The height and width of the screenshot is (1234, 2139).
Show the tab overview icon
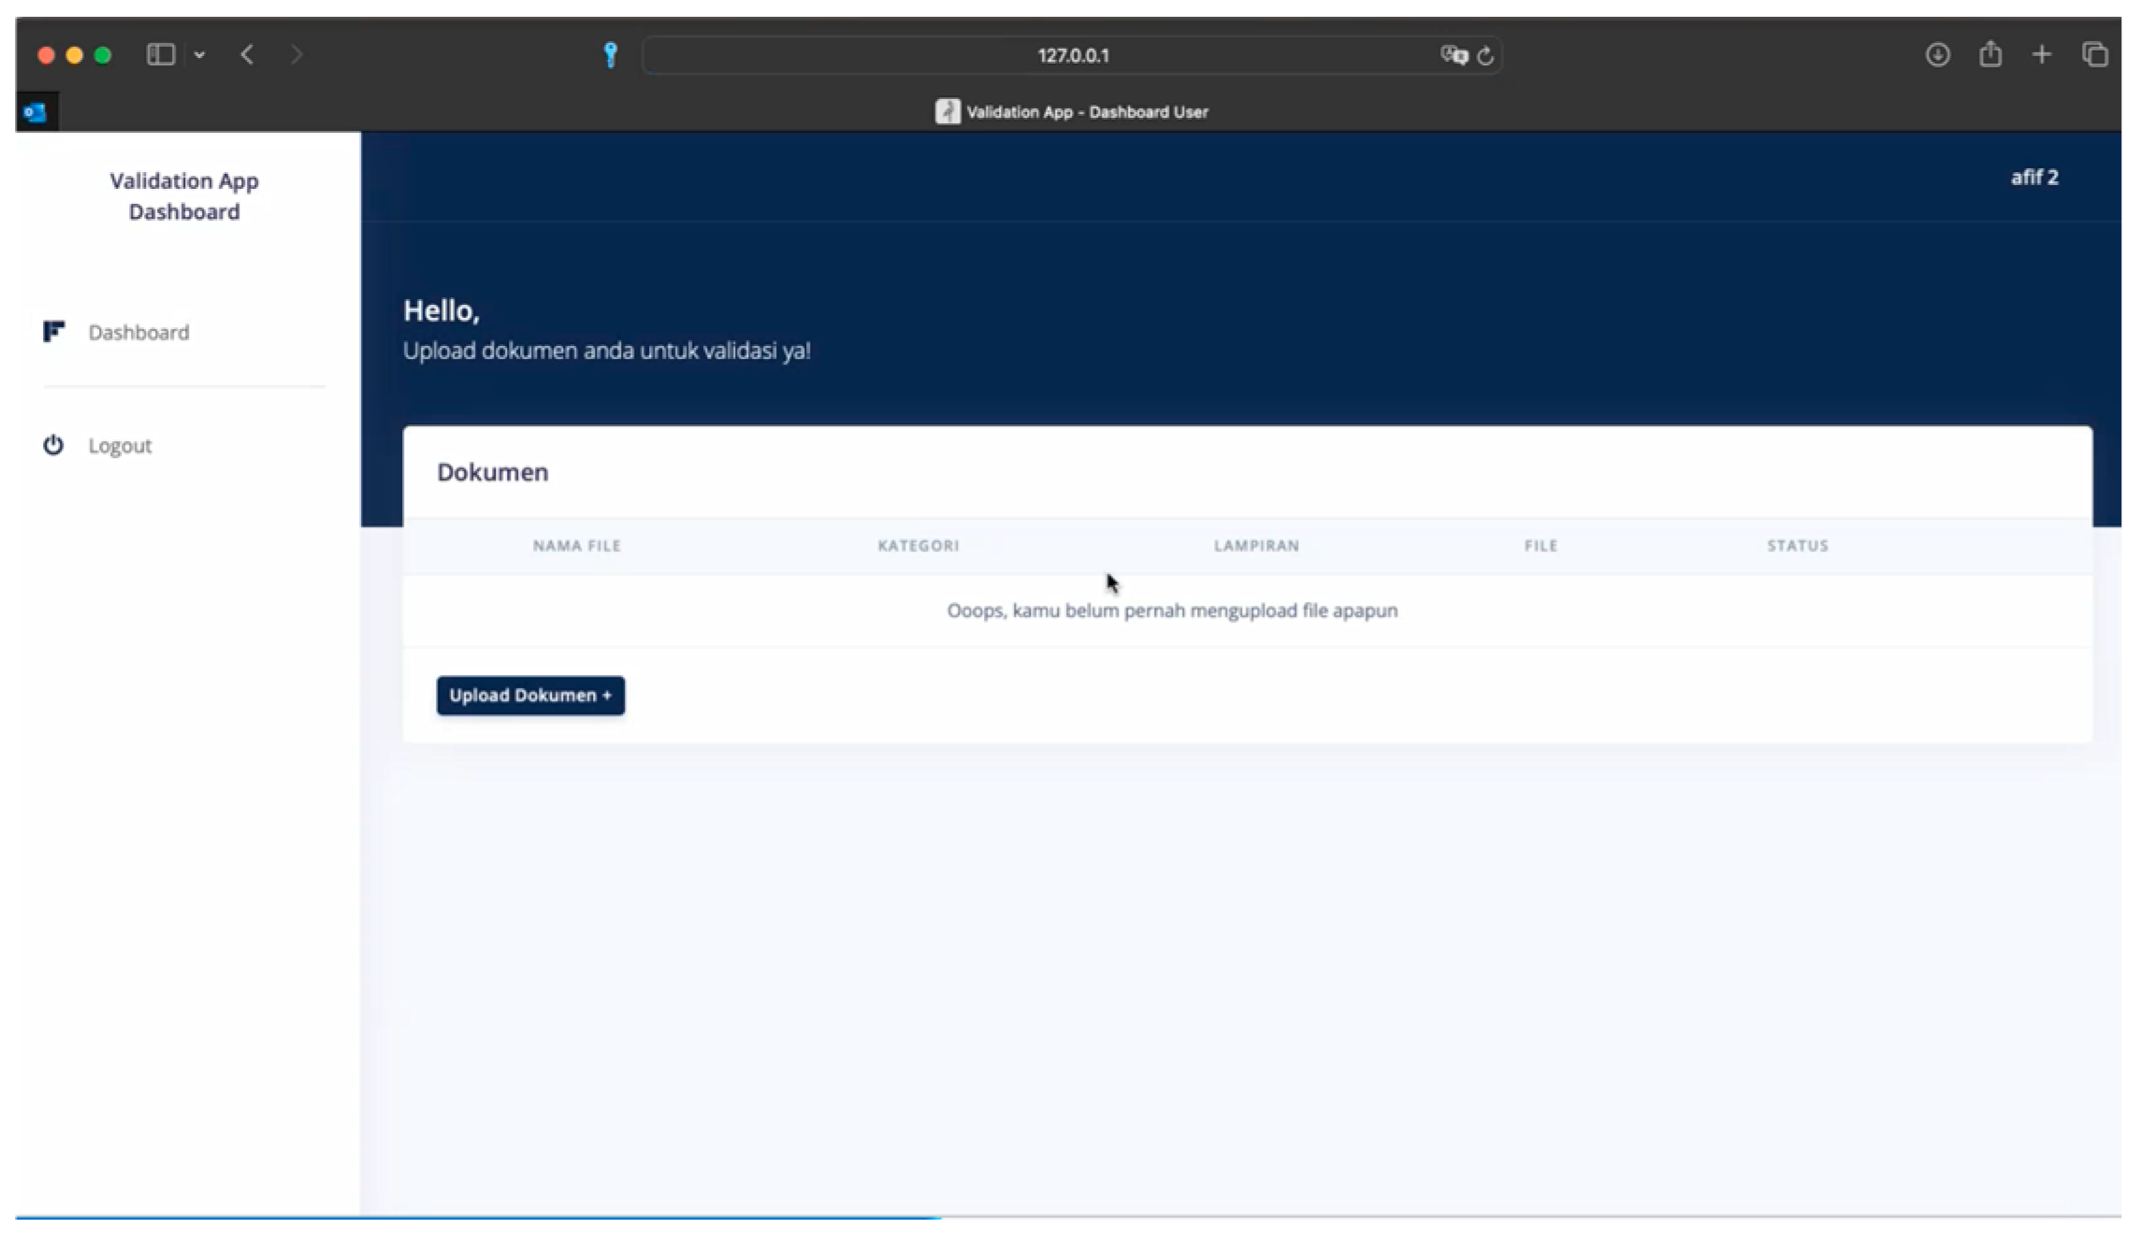2095,55
